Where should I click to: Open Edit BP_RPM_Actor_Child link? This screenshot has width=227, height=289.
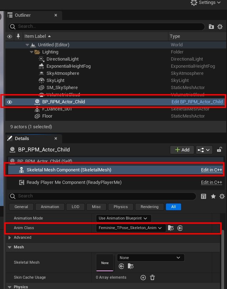[x=197, y=102]
